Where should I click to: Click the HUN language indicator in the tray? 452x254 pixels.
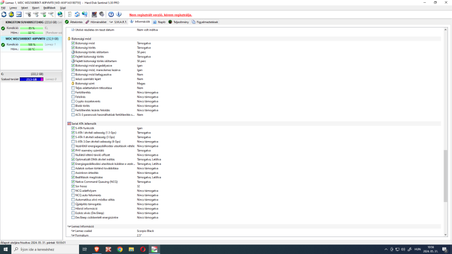tap(418, 249)
